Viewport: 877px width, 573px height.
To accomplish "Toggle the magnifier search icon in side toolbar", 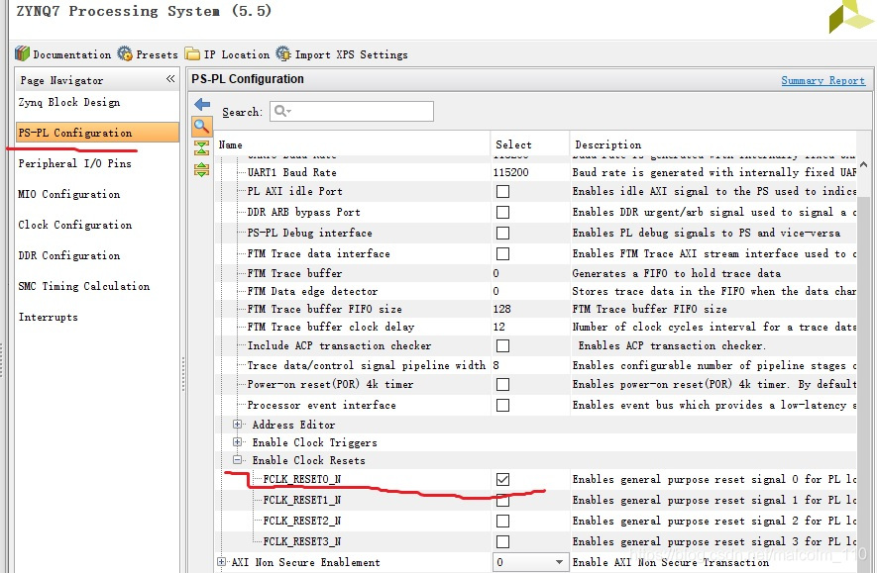I will 202,127.
